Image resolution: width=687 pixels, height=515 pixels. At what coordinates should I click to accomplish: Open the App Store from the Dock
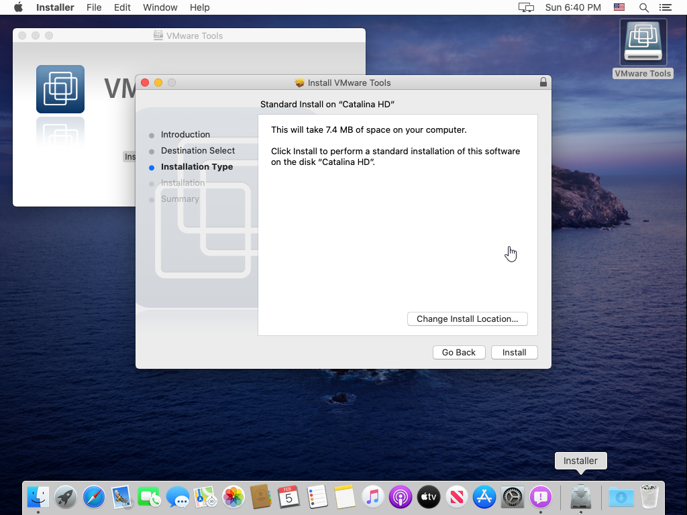[484, 497]
